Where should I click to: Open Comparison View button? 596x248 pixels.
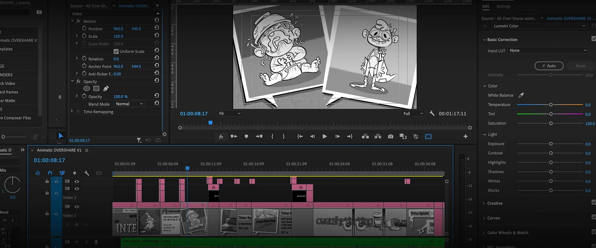403,136
